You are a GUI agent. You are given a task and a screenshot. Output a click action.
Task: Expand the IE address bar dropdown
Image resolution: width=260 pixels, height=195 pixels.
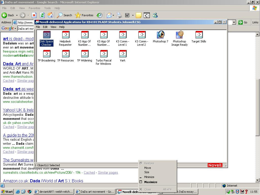[x=234, y=22]
